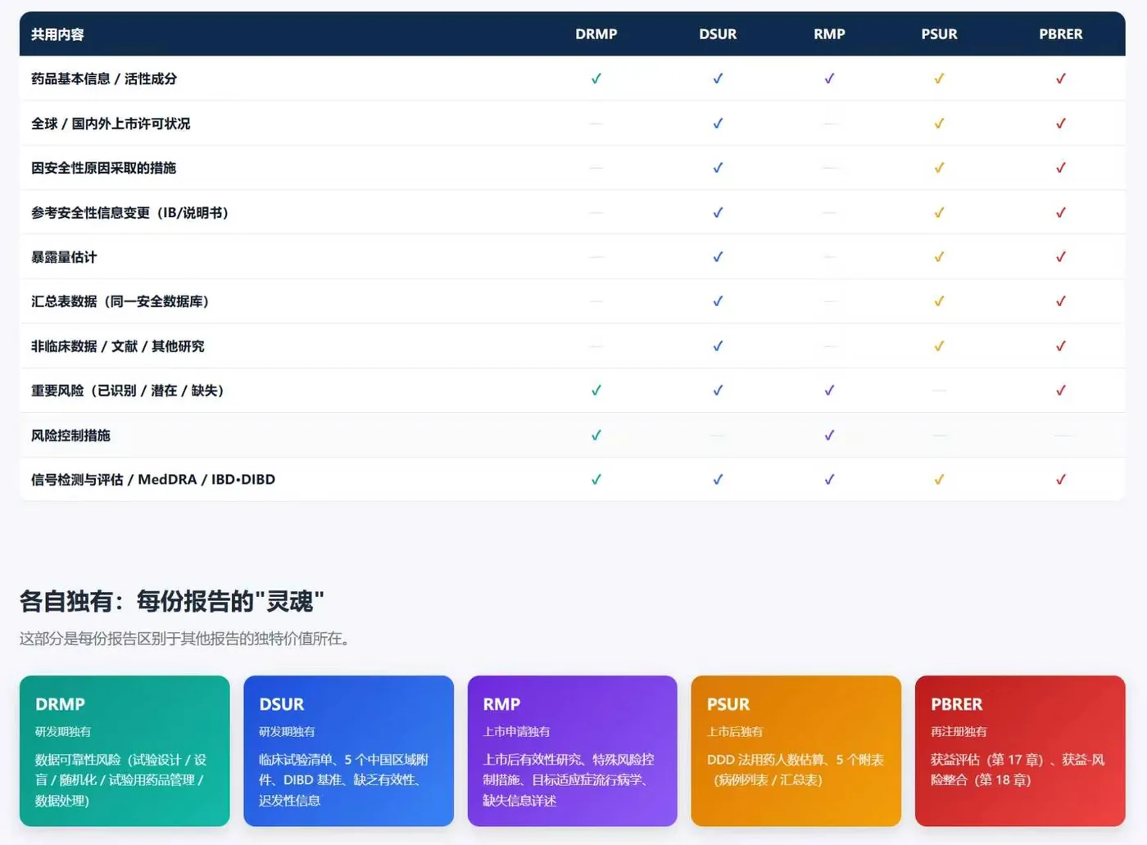Click DSUR checkmark in 因安全性原因采取的措施 row
Viewport: 1147px width, 845px height.
718,168
